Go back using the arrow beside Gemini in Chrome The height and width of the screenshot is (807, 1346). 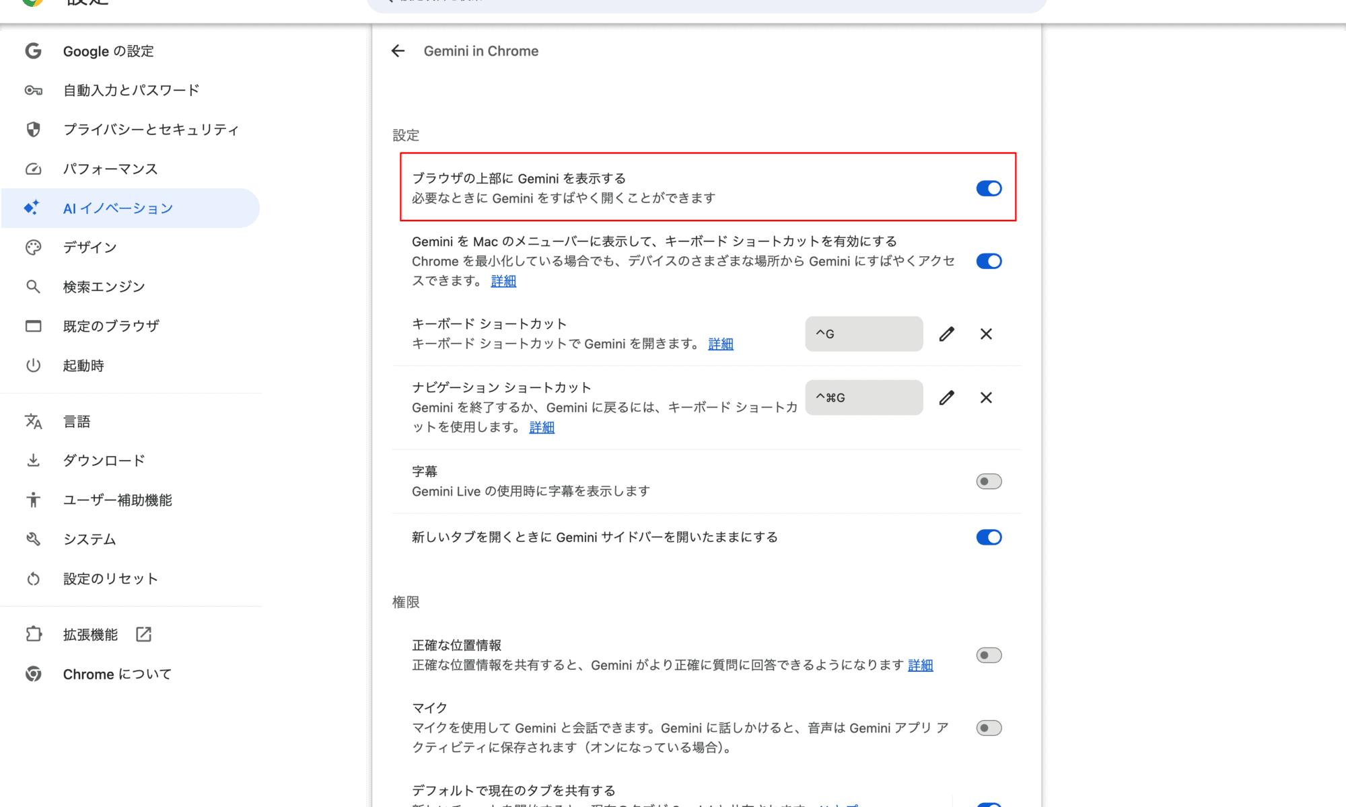click(x=398, y=51)
